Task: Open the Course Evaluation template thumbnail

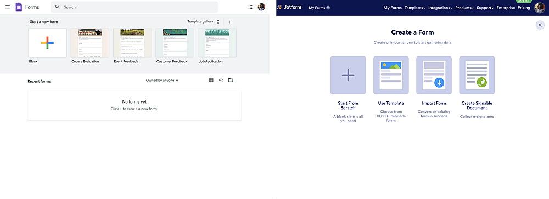Action: tap(90, 43)
